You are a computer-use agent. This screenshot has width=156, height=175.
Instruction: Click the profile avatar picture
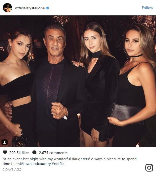(x=7, y=8)
